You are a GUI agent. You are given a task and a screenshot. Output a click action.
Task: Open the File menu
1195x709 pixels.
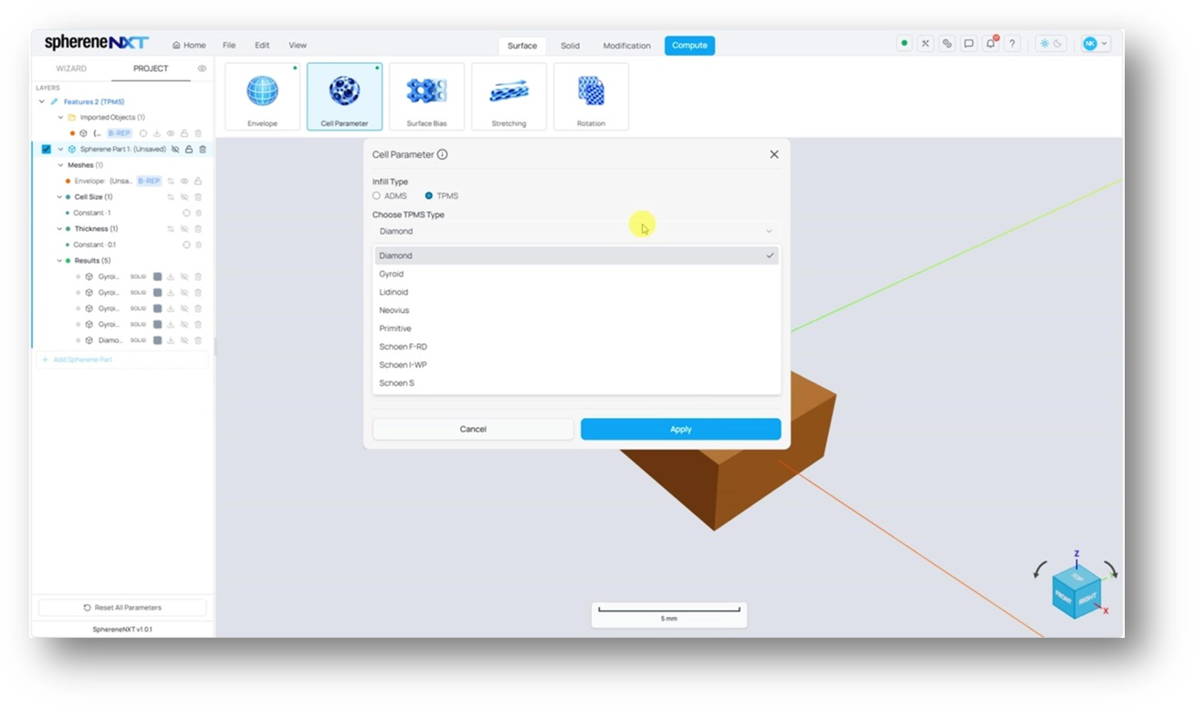tap(229, 46)
